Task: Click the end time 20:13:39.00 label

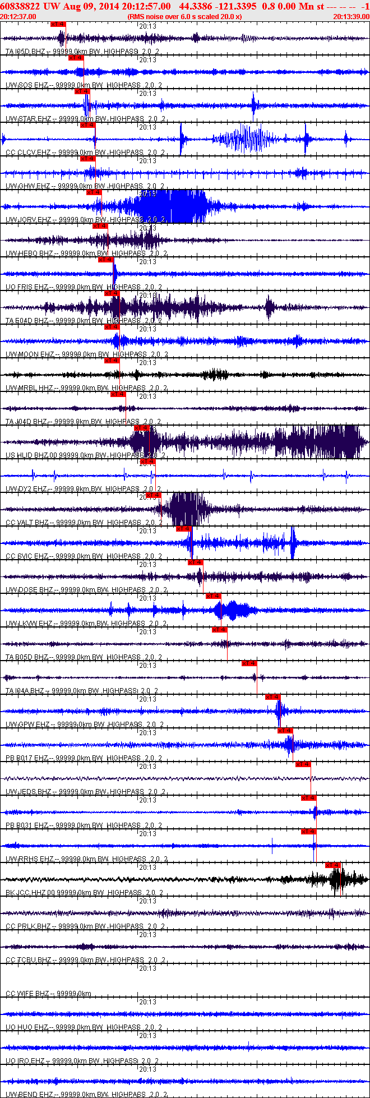Action: click(351, 16)
